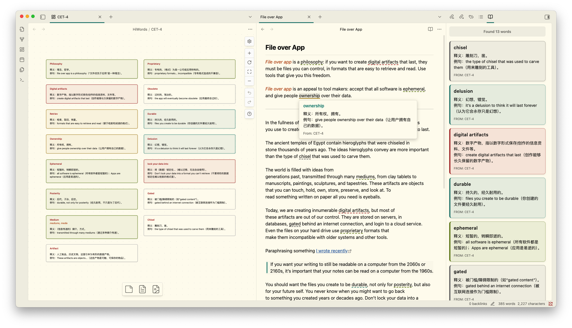The image size is (572, 328).
Task: Open the command palette from the ribbon
Action: point(22,80)
